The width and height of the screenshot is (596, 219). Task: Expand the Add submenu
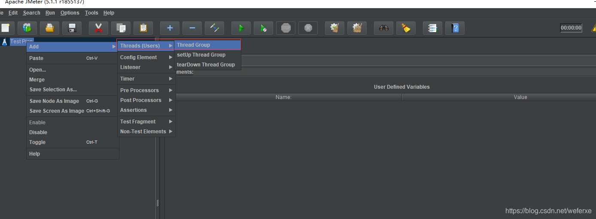click(73, 47)
